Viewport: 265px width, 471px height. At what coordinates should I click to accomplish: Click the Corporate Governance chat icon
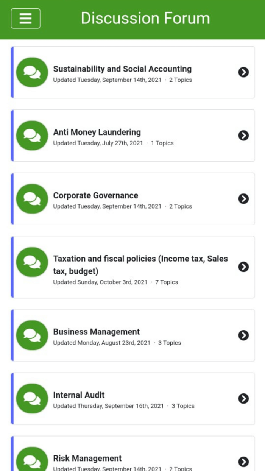[32, 198]
